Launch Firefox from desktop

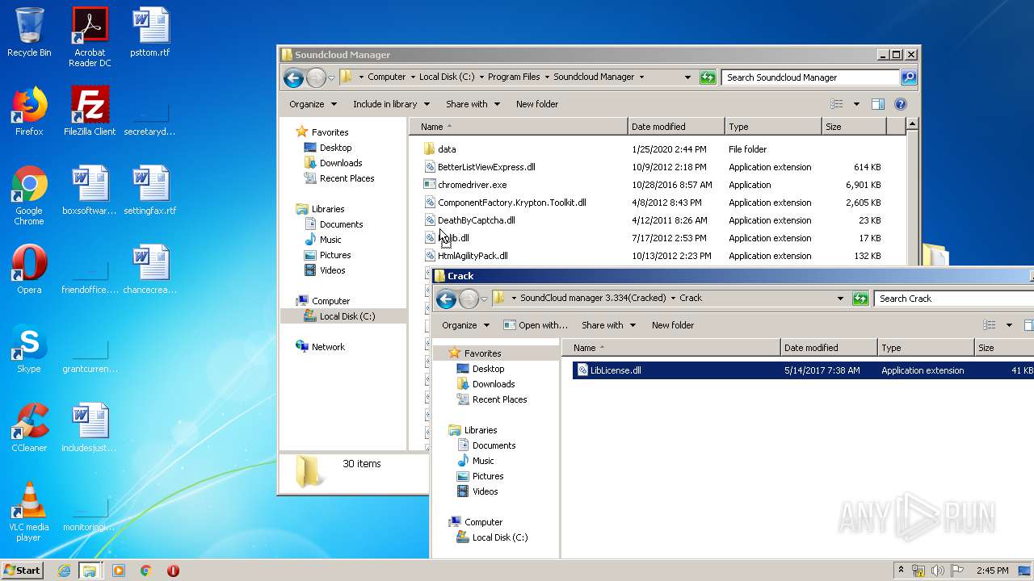(x=29, y=111)
